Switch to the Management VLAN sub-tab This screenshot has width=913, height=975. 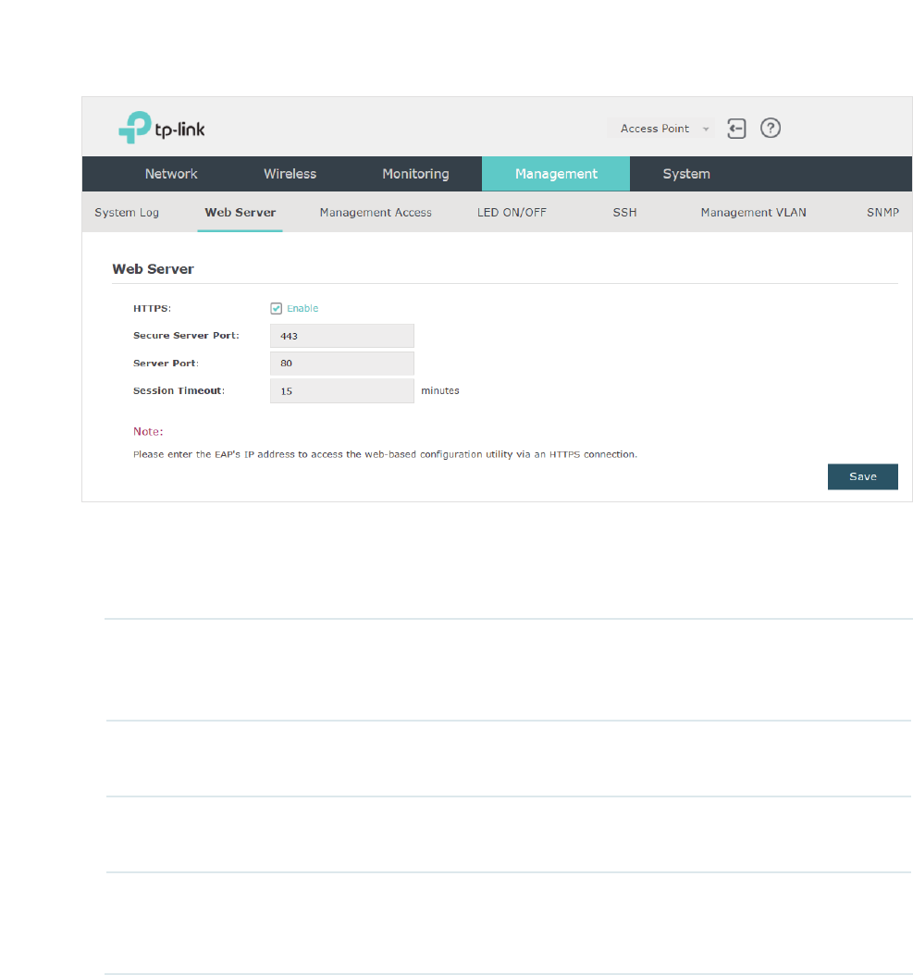coord(753,213)
